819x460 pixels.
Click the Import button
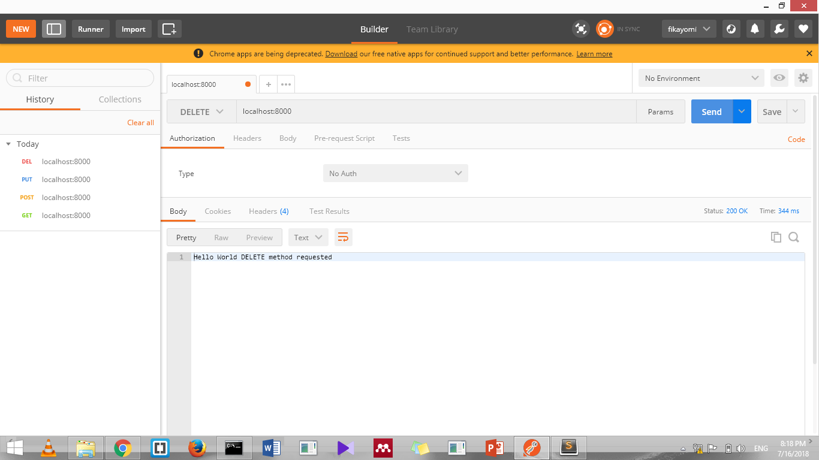[x=133, y=29]
